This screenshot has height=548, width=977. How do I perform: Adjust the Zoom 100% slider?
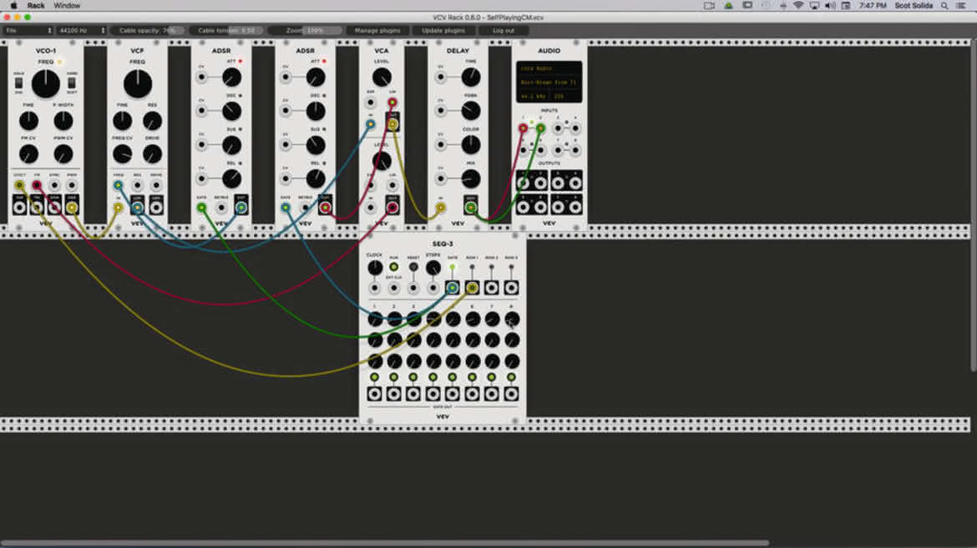(x=306, y=30)
